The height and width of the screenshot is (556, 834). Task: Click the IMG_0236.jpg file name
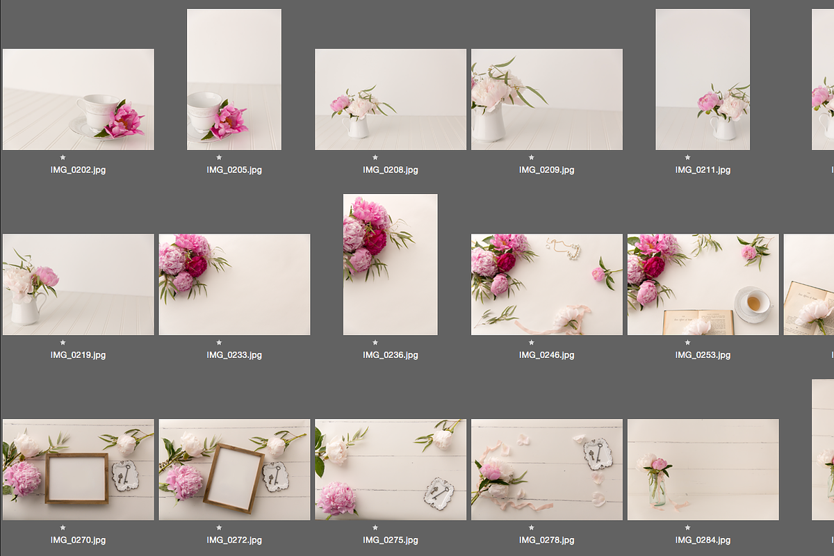(x=391, y=355)
